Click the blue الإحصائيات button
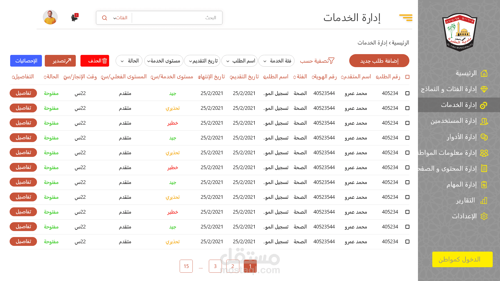Image resolution: width=500 pixels, height=281 pixels. point(26,61)
